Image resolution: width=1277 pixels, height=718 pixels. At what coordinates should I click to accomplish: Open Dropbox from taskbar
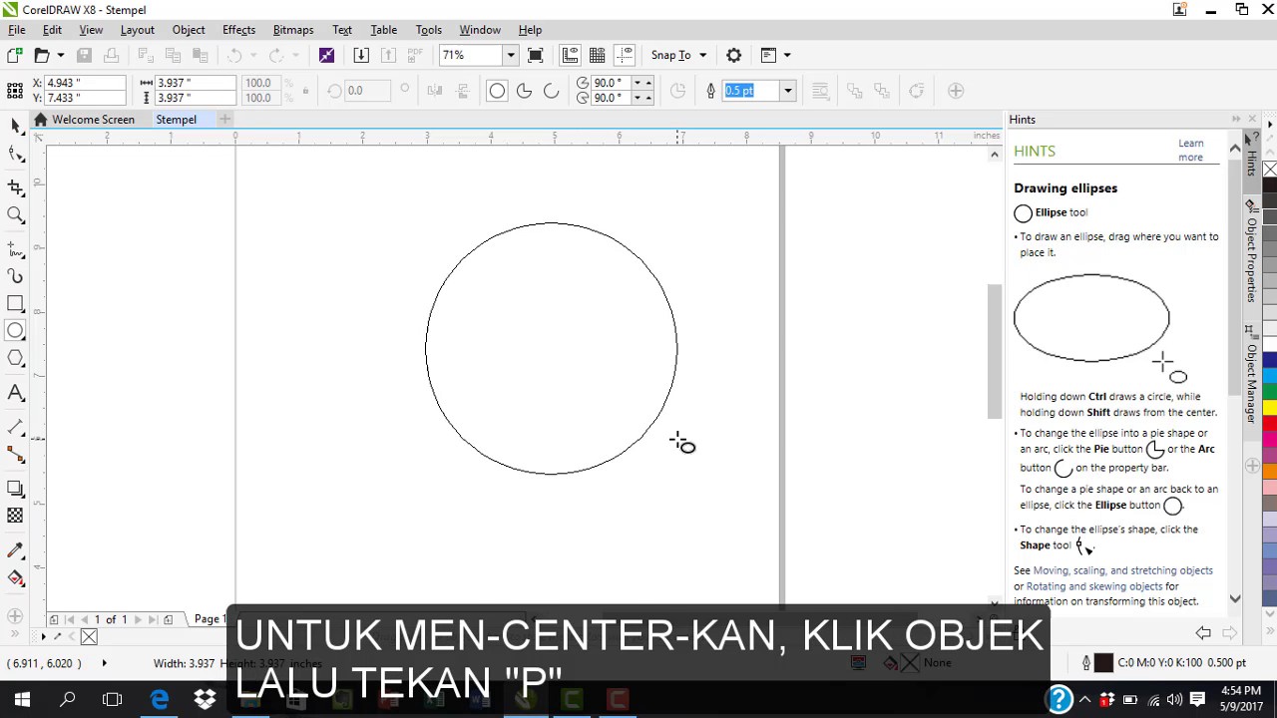[206, 699]
